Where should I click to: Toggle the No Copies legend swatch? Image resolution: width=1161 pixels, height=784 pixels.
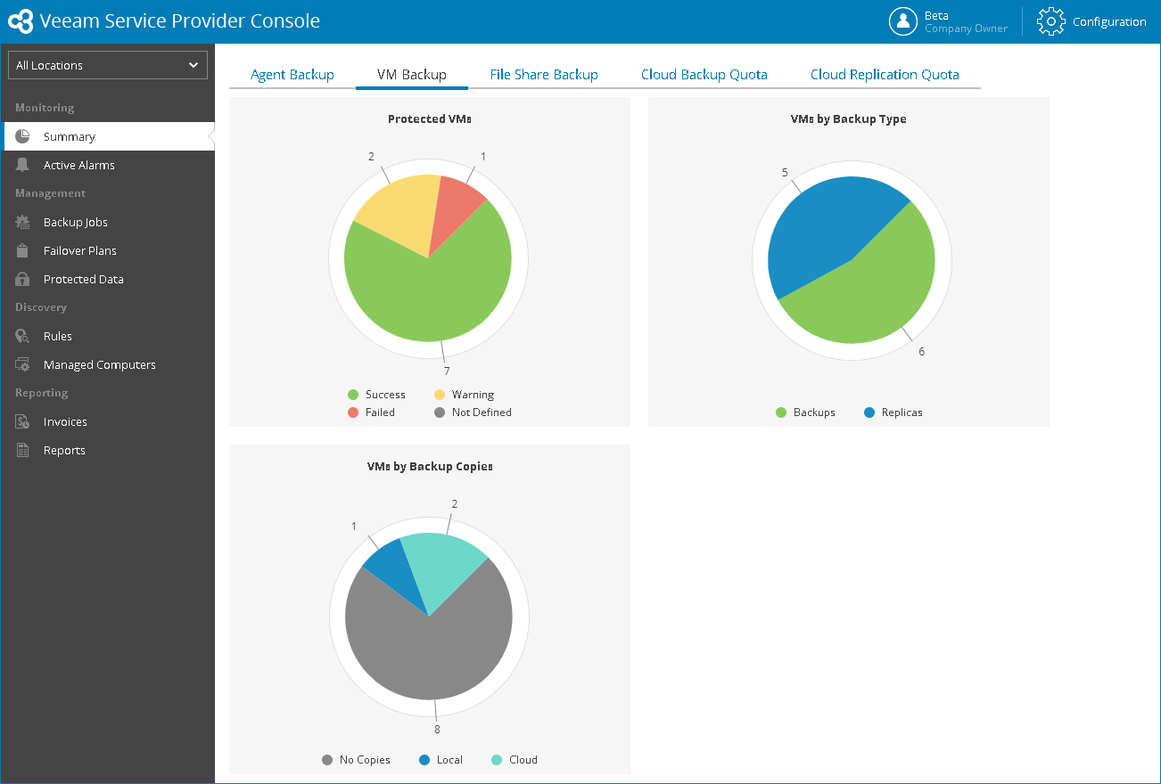coord(327,760)
